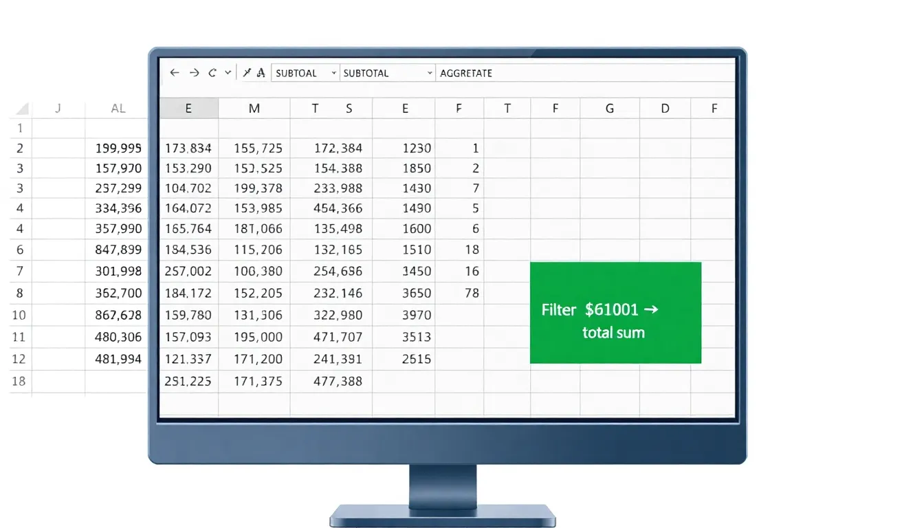Click the AGGRETATE formula input field
The image size is (924, 528).
point(584,73)
